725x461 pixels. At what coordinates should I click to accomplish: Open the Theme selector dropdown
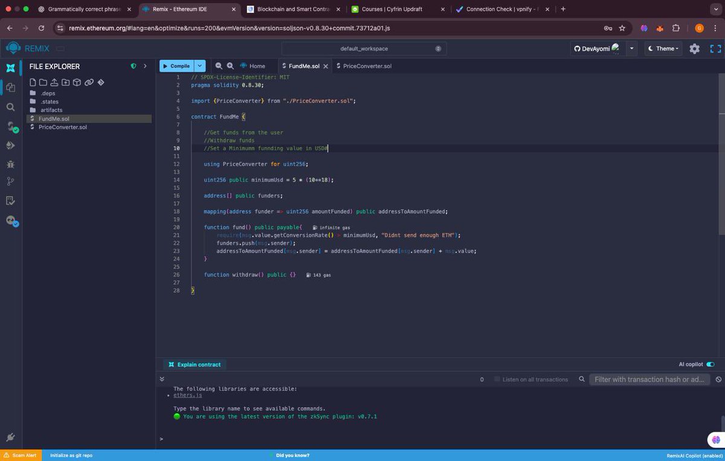[x=663, y=48]
